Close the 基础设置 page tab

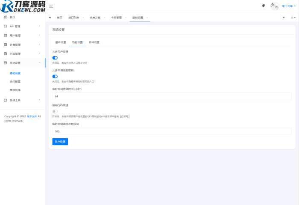click(x=147, y=18)
